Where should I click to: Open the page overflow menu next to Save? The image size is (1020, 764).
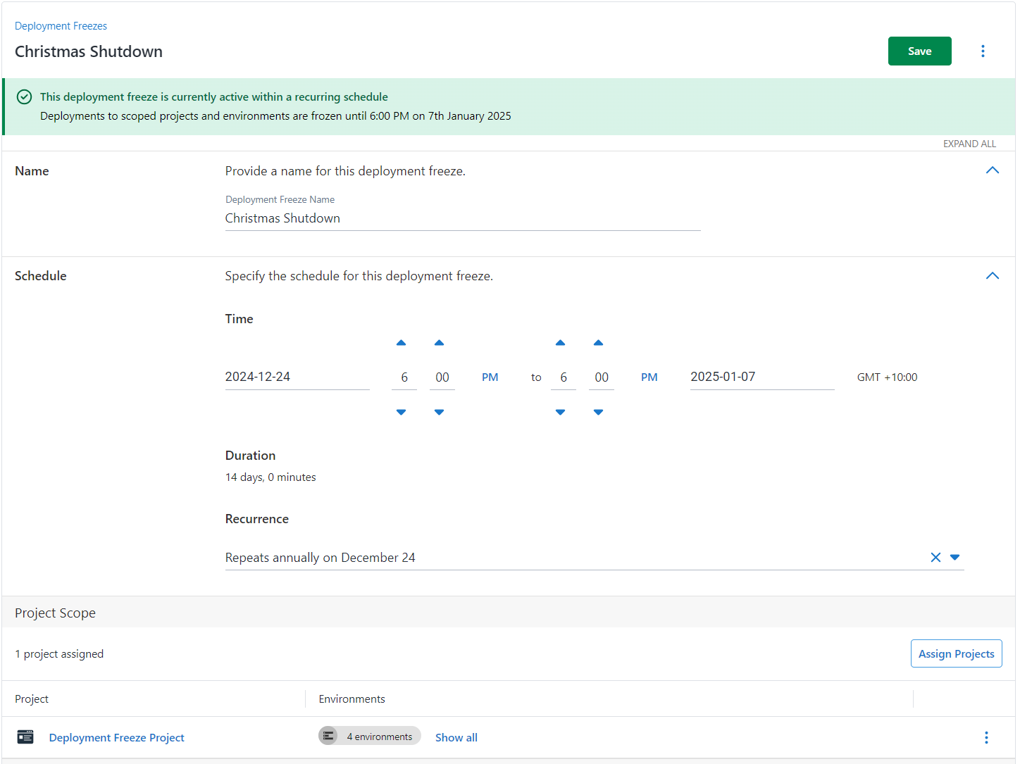983,51
